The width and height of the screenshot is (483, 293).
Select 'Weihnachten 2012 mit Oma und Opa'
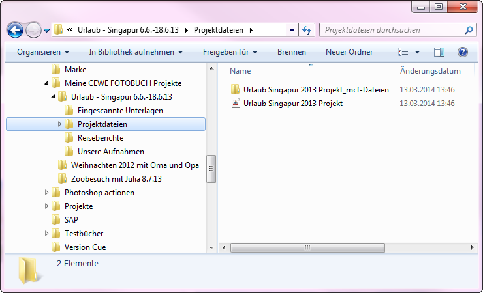point(134,165)
